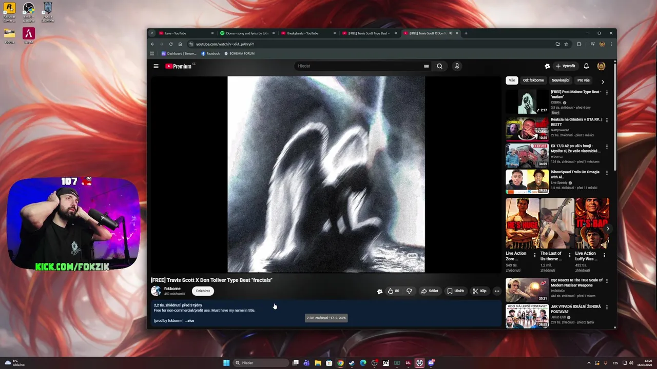Viewport: 657px width, 369px height.
Task: Open IShowSpeed Trolls On Omegle video
Action: point(527,182)
